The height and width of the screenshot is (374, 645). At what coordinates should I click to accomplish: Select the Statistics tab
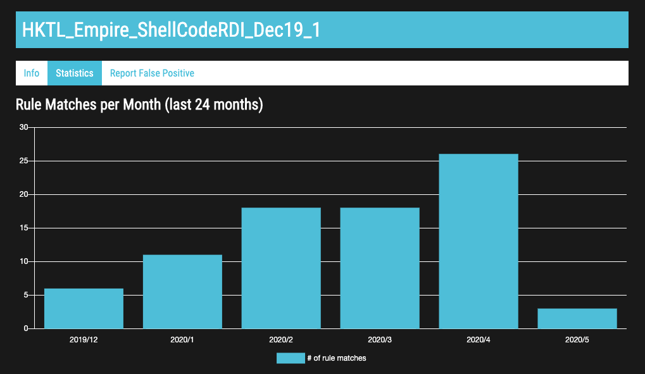[x=75, y=73]
